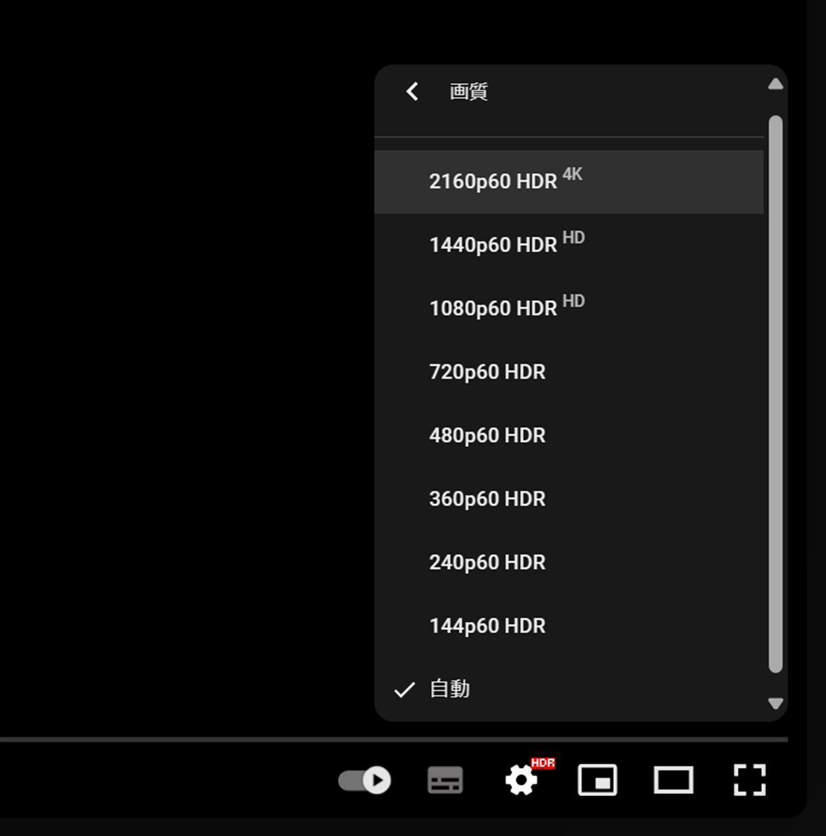Select 1440p60 HDR quality
Image resolution: width=826 pixels, height=836 pixels.
point(569,245)
